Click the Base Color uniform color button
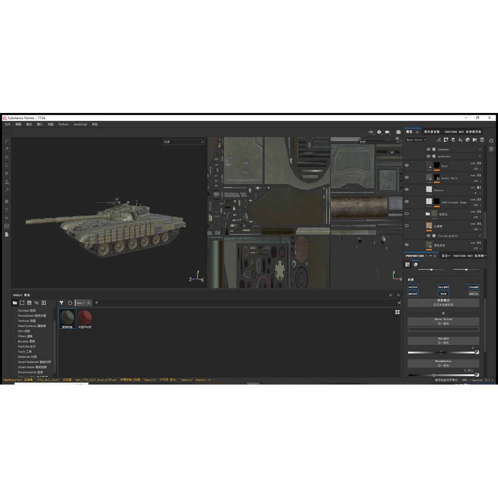The width and height of the screenshot is (498, 498). tap(444, 321)
